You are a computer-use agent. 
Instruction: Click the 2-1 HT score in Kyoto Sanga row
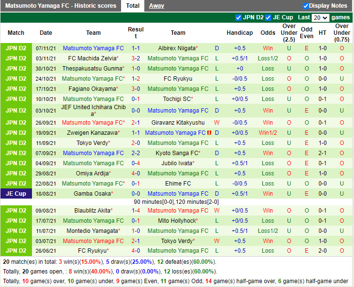(x=323, y=153)
